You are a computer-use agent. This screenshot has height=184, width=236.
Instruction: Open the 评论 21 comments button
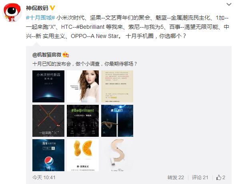[x=200, y=178]
